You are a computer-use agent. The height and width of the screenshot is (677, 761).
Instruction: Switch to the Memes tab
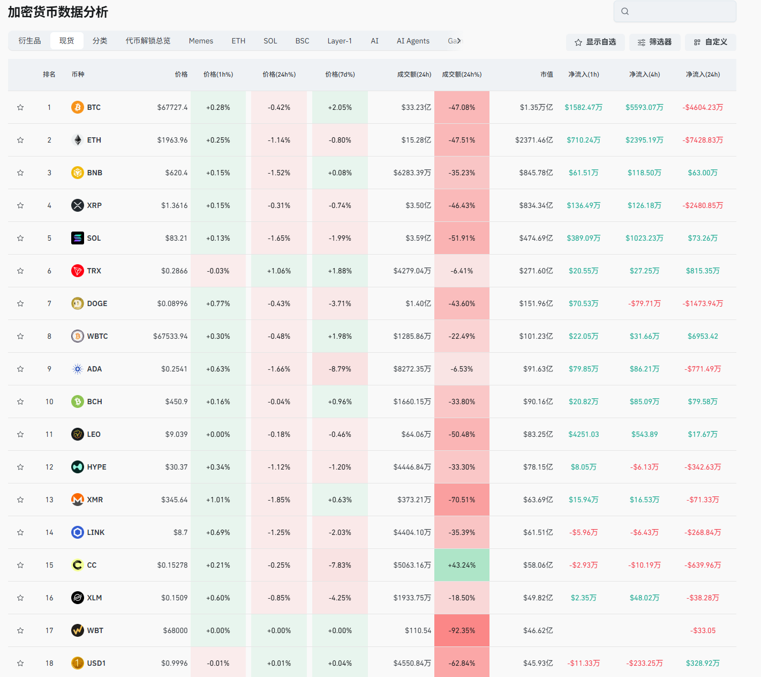[201, 41]
